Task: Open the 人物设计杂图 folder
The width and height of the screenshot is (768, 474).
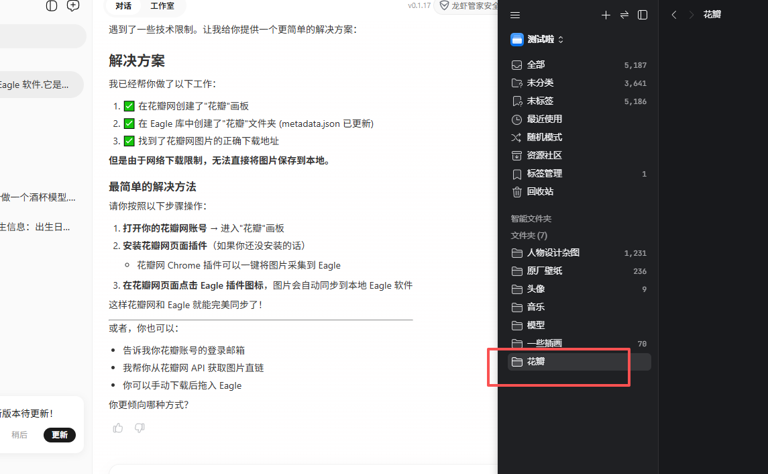Action: click(579, 253)
